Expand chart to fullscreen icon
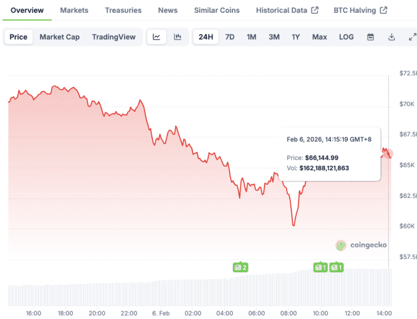This screenshot has width=417, height=319. click(412, 37)
